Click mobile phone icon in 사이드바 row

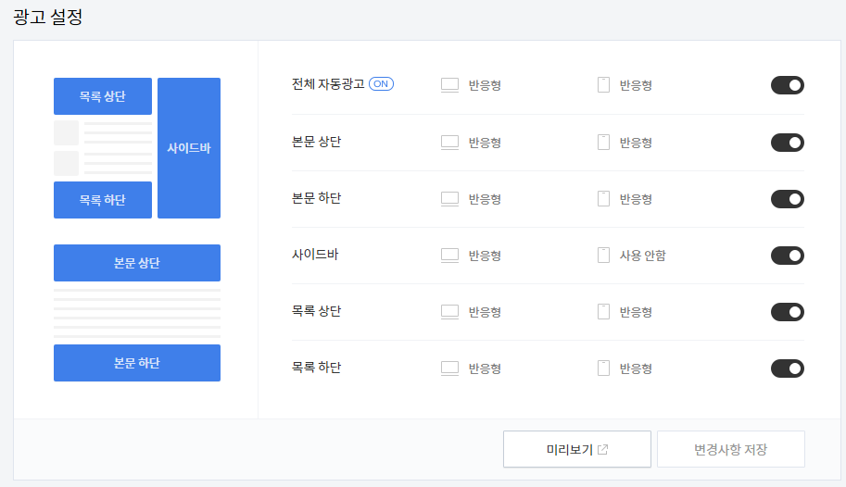(x=604, y=256)
